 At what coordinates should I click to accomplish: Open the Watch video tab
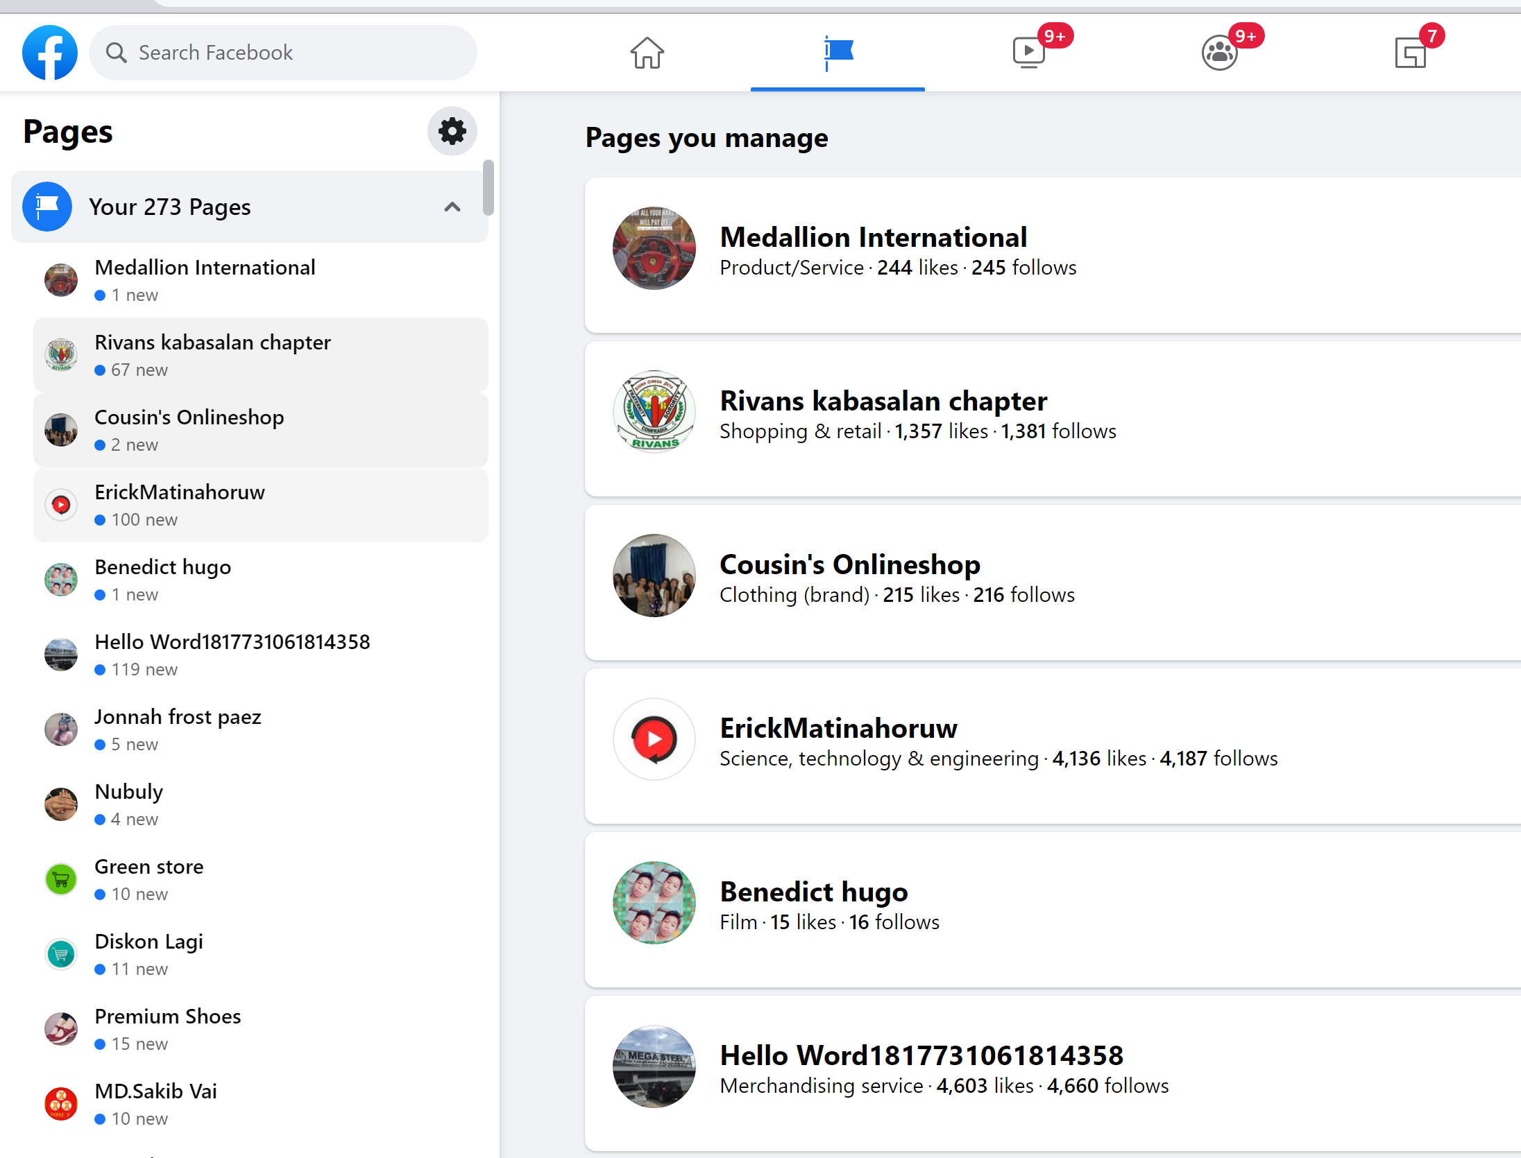(x=1028, y=53)
